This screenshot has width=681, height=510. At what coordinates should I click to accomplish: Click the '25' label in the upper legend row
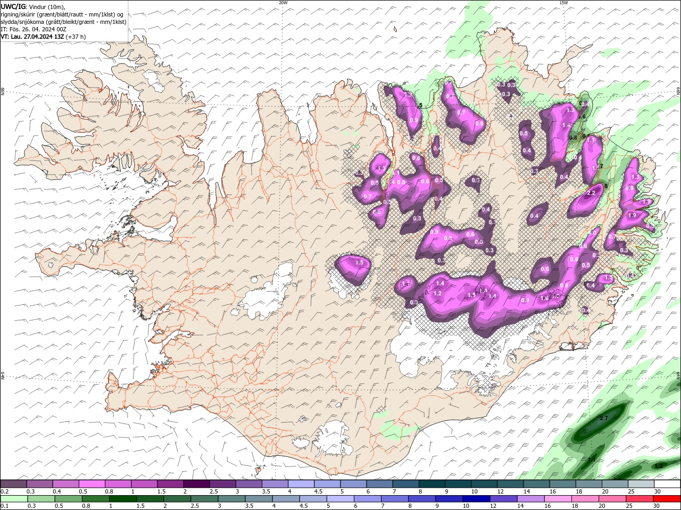632,491
